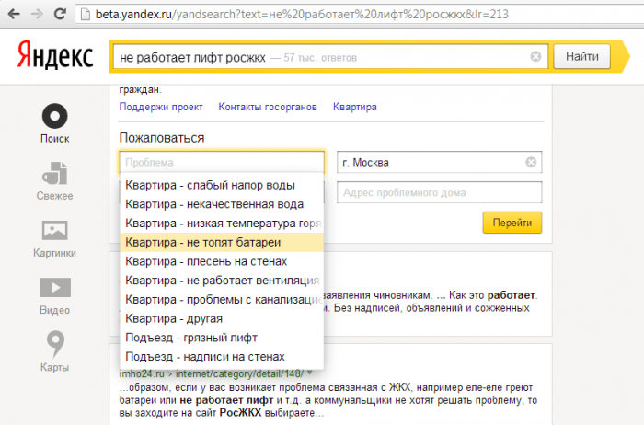Screen dimensions: 644x425
Task: Clear the г. Москва city field
Action: [x=530, y=163]
